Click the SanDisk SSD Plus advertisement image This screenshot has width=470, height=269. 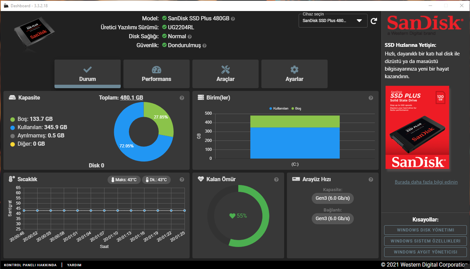417,127
